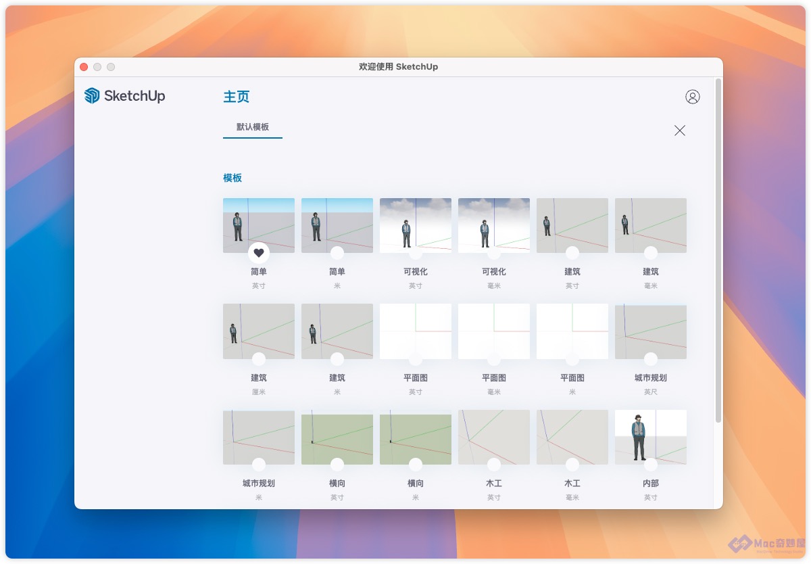The width and height of the screenshot is (811, 564).
Task: Open the 内部 英寸 template thumbnail
Action: pyautogui.click(x=651, y=437)
